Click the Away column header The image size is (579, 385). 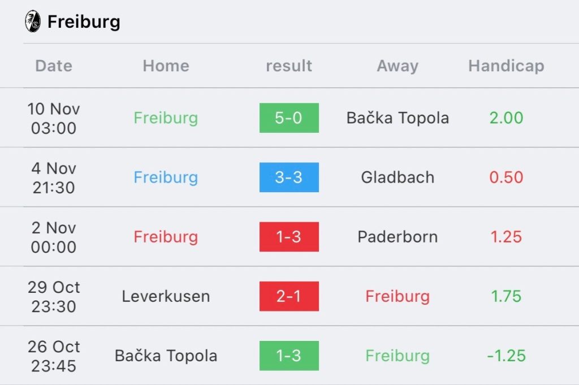click(397, 67)
